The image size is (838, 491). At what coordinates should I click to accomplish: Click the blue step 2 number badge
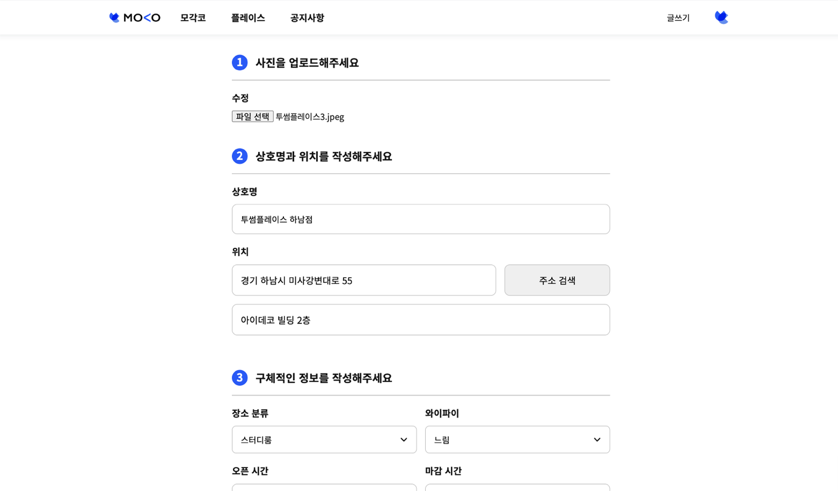coord(239,157)
